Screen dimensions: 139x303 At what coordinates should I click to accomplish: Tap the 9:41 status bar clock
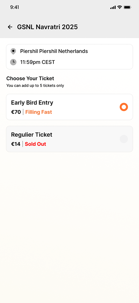[15, 7]
